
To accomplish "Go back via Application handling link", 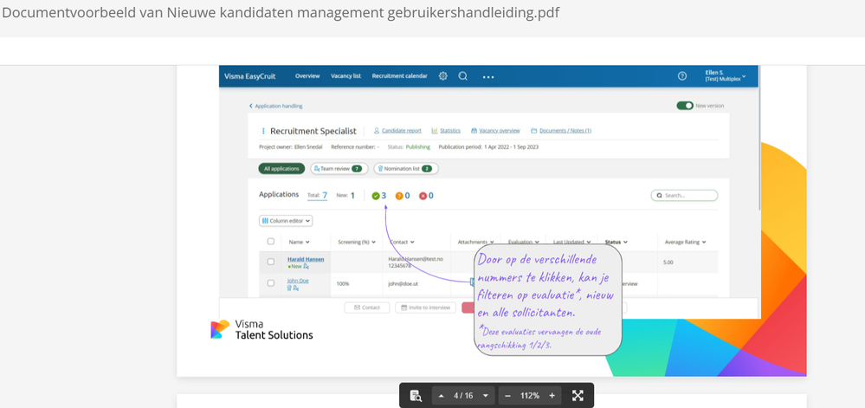I will tap(276, 106).
